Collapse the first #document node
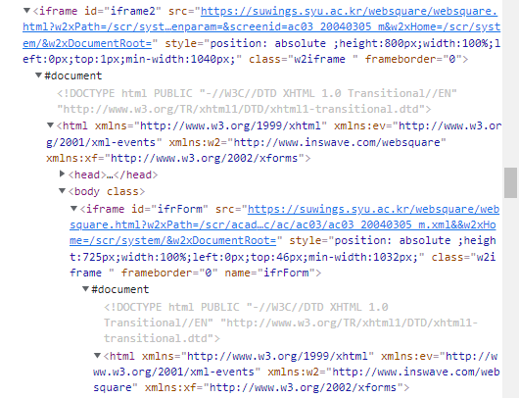The image size is (519, 398). [x=39, y=75]
